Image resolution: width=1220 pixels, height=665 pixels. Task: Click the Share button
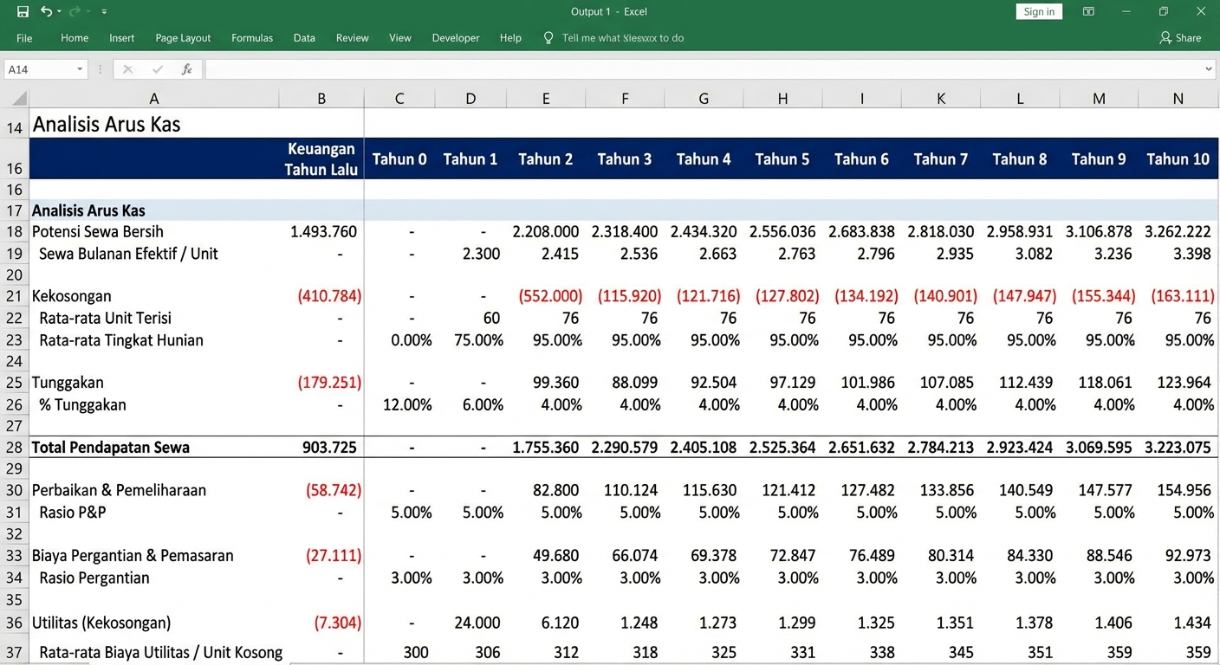(x=1180, y=38)
